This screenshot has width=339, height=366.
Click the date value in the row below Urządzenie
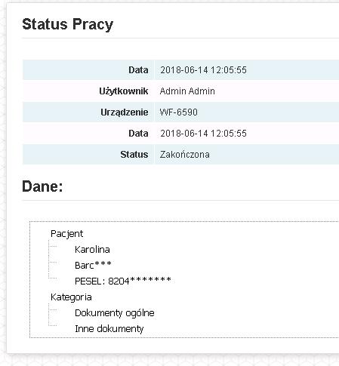coord(203,134)
